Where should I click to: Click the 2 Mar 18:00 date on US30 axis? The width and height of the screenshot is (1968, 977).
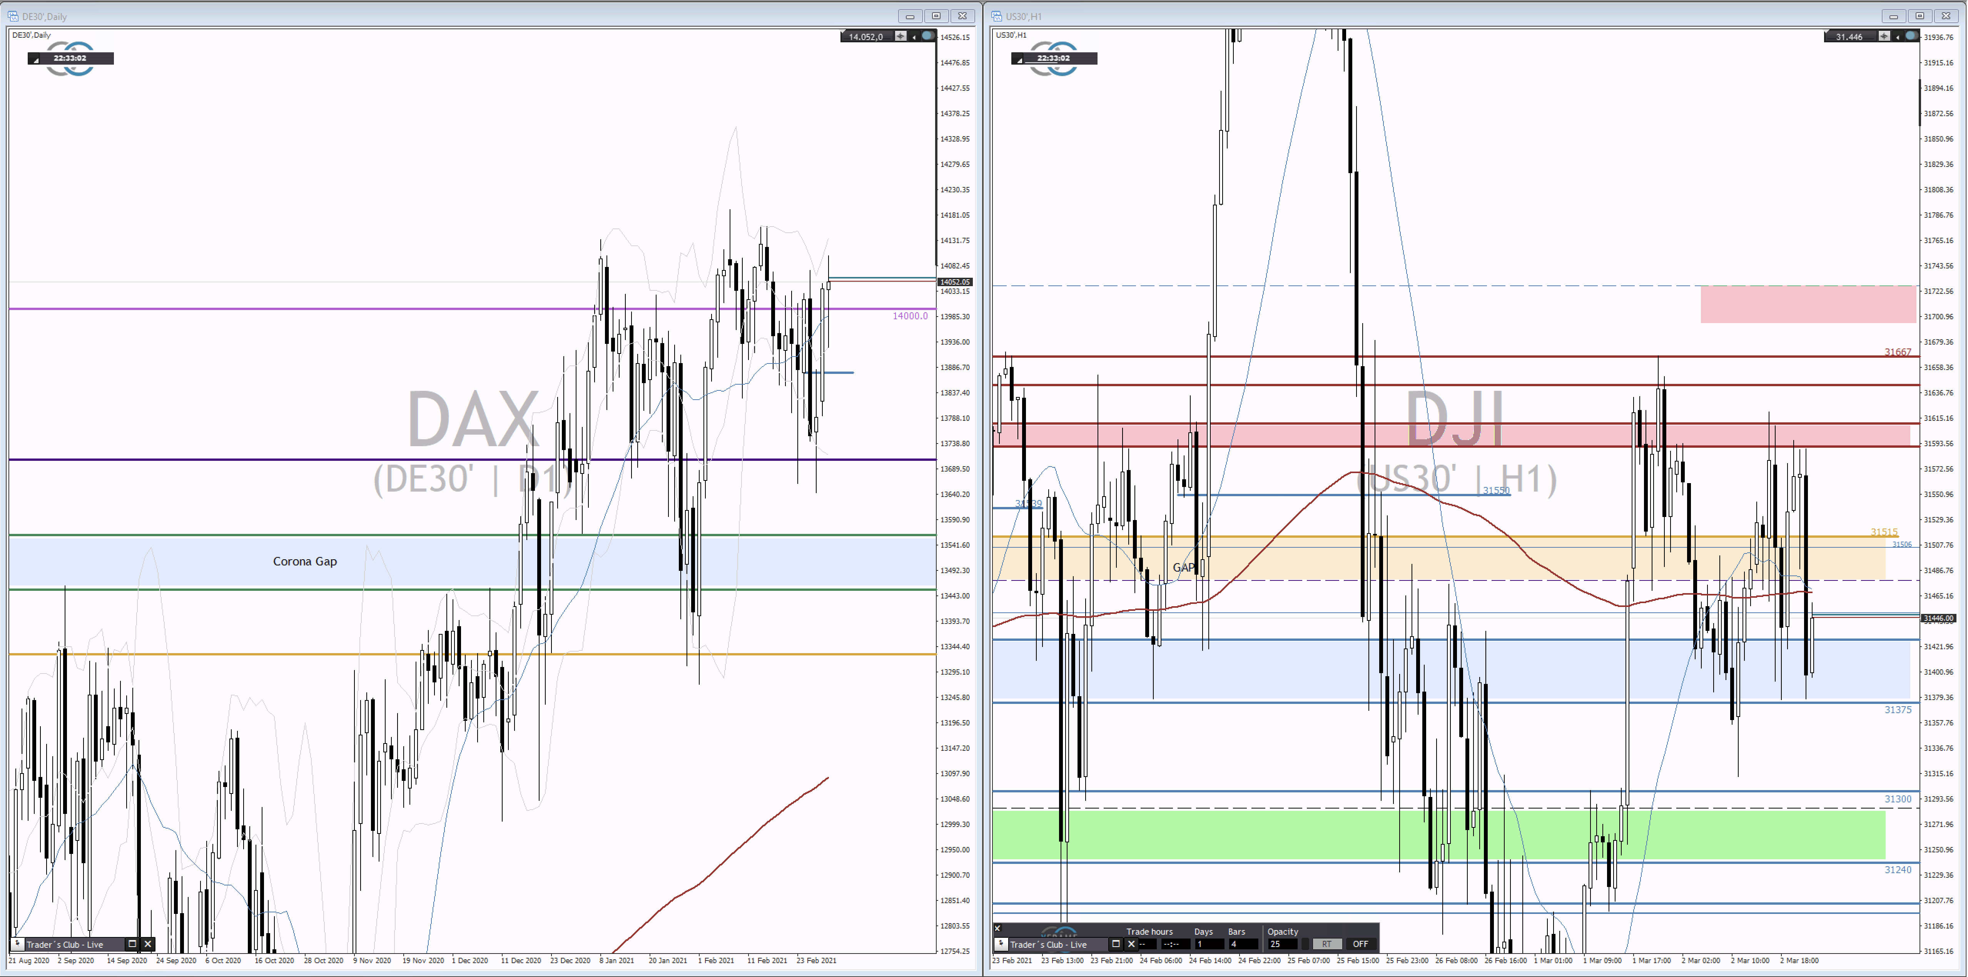pyautogui.click(x=1799, y=961)
